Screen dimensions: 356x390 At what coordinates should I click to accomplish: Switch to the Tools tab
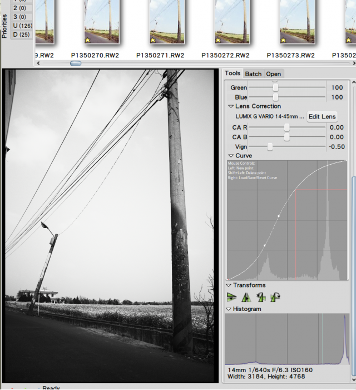click(233, 73)
